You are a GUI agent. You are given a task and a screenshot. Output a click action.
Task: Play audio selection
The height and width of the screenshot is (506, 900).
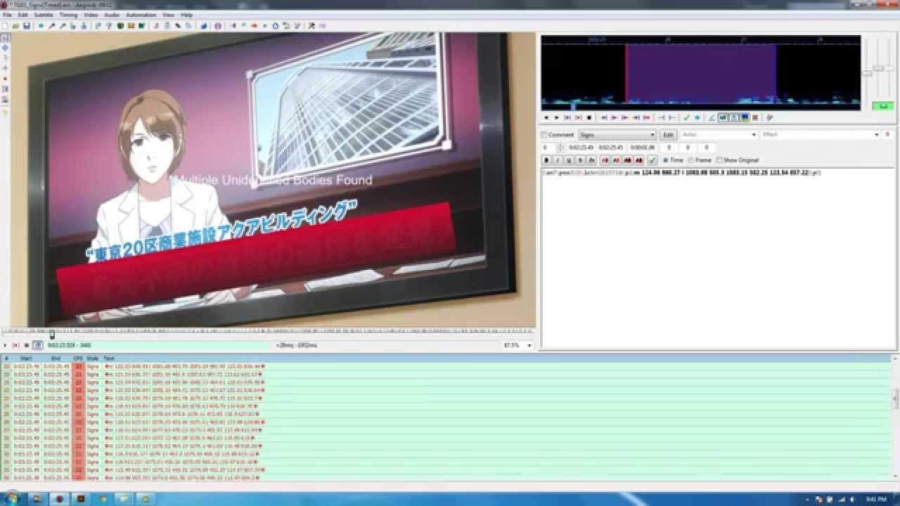tap(567, 117)
